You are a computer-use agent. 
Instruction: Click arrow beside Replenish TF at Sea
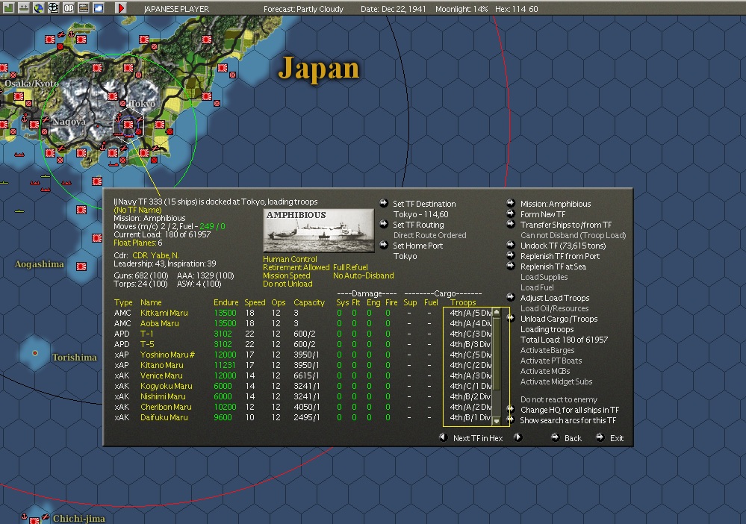511,266
